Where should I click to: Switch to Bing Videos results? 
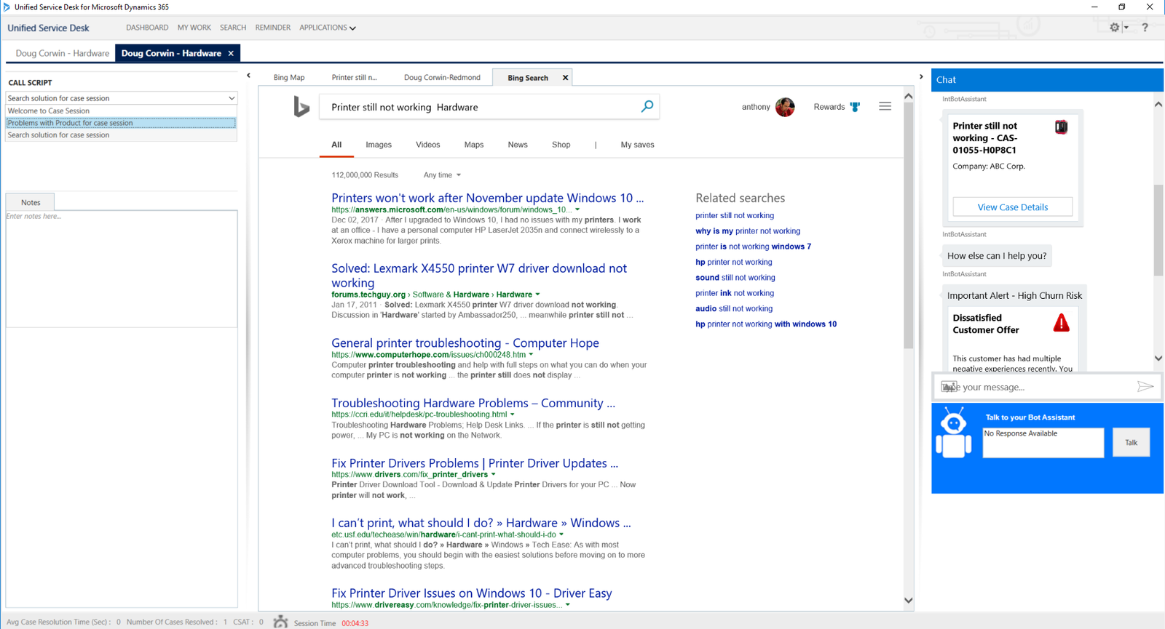tap(428, 145)
